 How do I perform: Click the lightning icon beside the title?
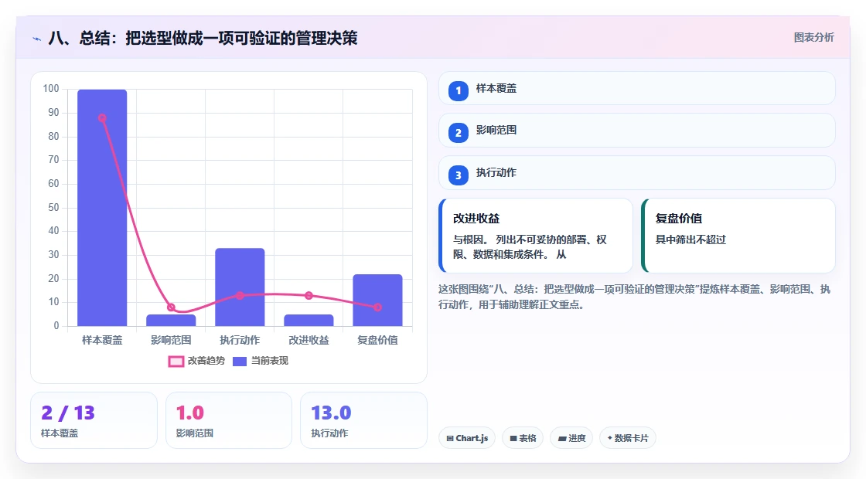[37, 39]
